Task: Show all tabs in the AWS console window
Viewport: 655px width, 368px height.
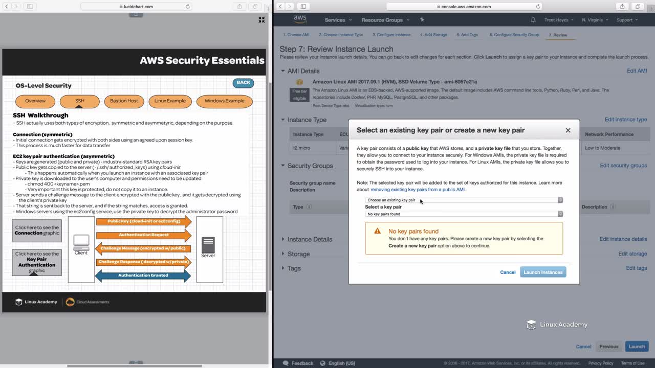Action: click(638, 7)
